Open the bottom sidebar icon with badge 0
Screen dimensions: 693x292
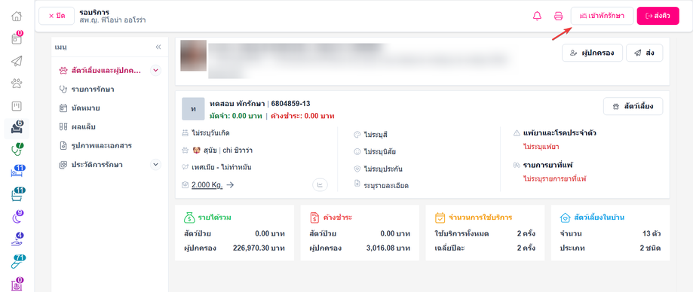17,284
